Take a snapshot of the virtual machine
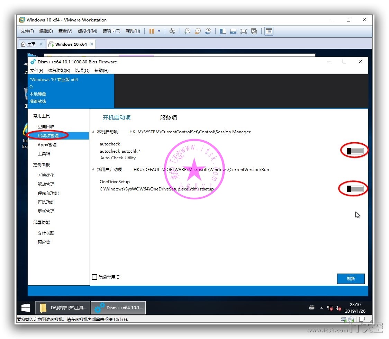The image size is (389, 339). click(187, 31)
